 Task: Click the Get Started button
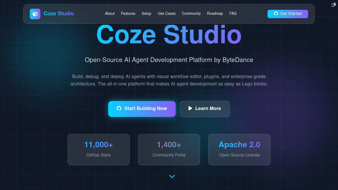tap(288, 14)
